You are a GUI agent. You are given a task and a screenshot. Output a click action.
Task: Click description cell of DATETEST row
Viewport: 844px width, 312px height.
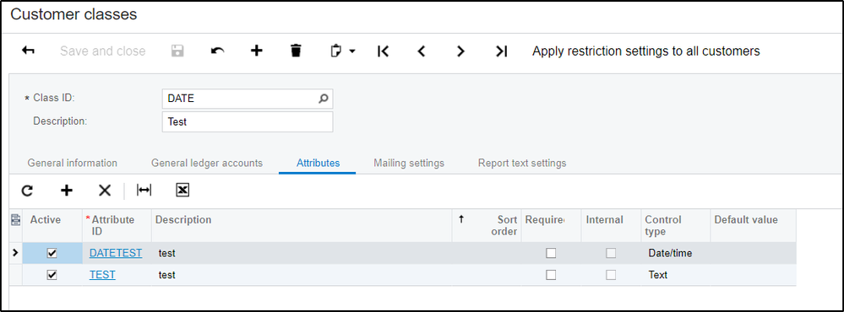302,253
